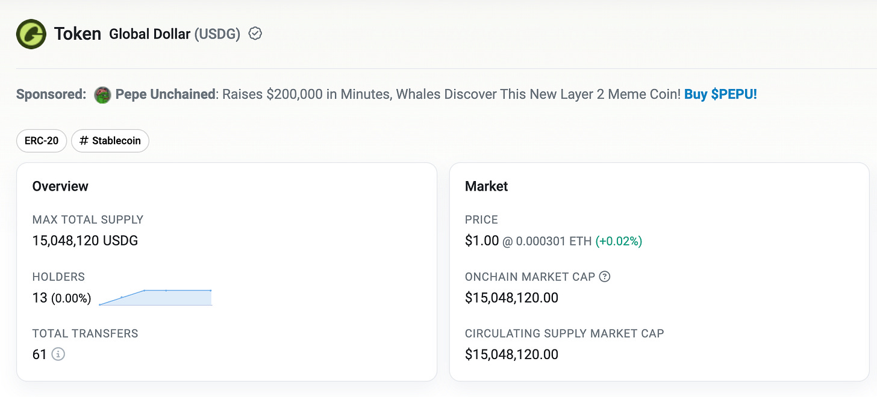Click the 15,048,120 USDG max supply value
This screenshot has height=397, width=877.
click(x=85, y=241)
